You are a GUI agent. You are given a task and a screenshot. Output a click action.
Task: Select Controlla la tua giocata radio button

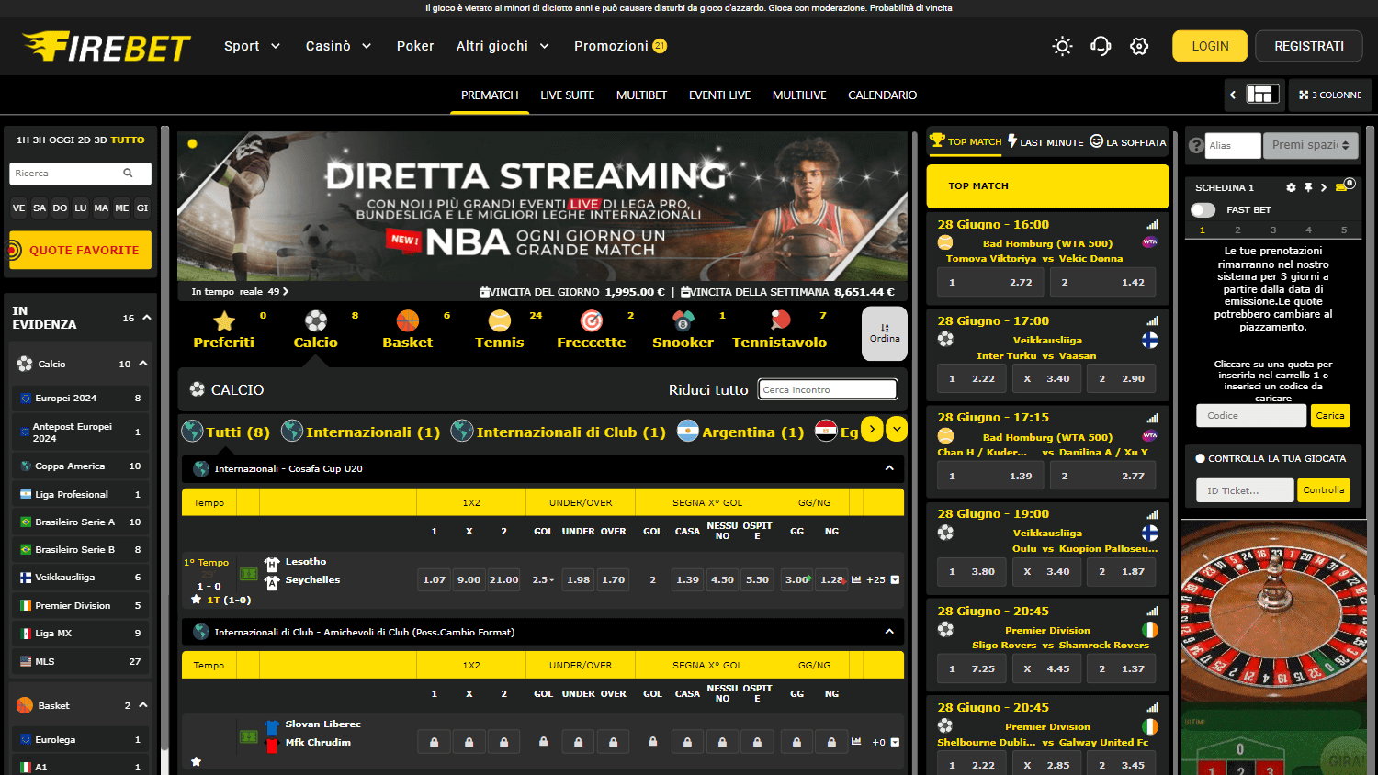click(x=1200, y=458)
